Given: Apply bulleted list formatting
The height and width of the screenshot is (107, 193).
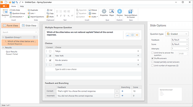Looking at the screenshot, I should click(x=57, y=12).
